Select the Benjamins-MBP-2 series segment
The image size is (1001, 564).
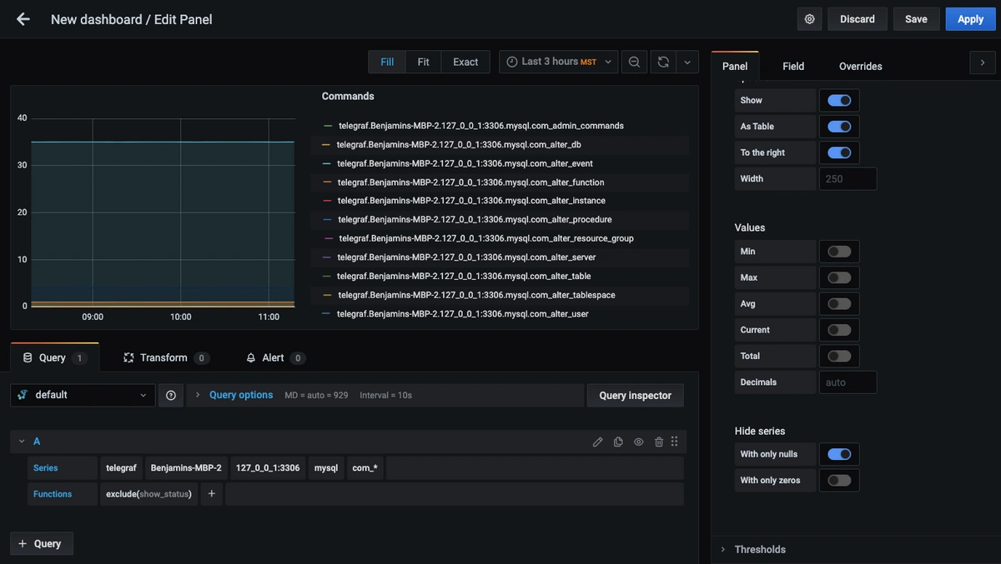(x=186, y=468)
